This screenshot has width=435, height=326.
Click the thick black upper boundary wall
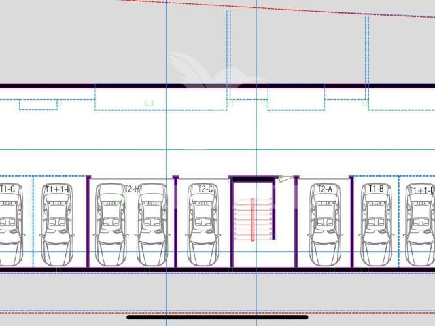click(x=217, y=86)
